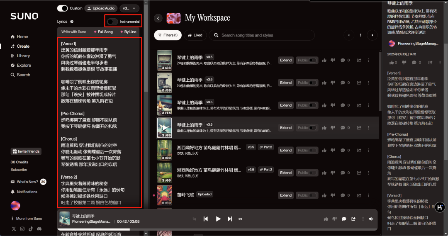Like the 2:59 song with thumbs up

point(324,83)
